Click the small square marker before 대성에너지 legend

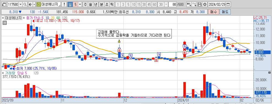click(3, 18)
